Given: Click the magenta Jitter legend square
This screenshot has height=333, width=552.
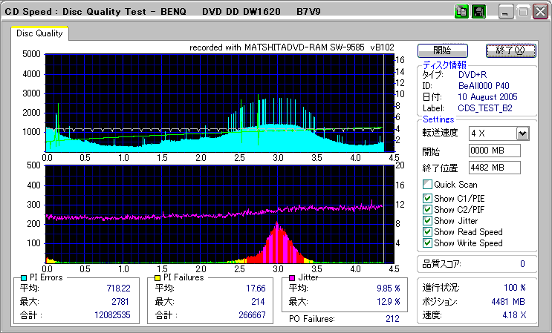Looking at the screenshot, I should tap(292, 277).
